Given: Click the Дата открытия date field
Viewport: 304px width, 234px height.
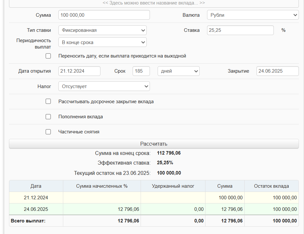Looking at the screenshot, I should click(x=79, y=71).
